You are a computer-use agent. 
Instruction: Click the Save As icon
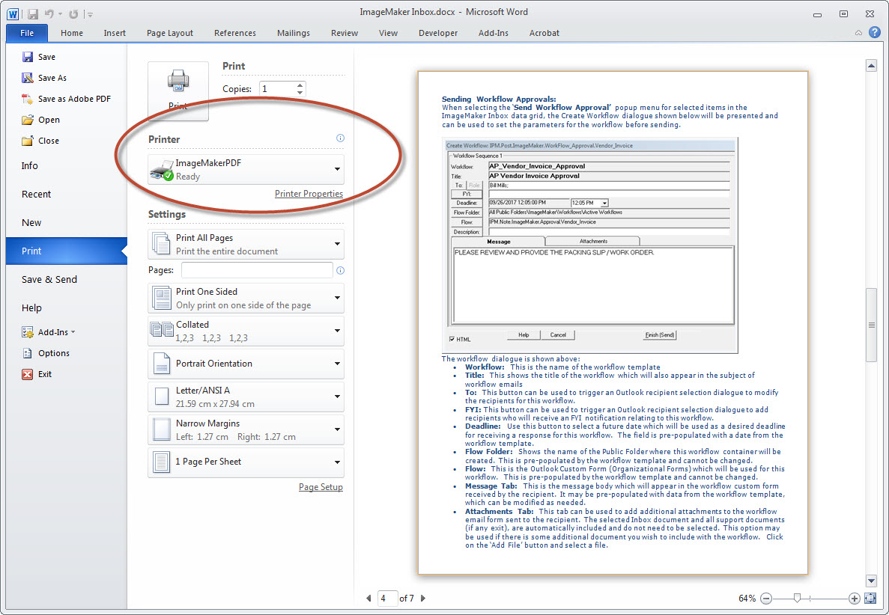[x=27, y=78]
